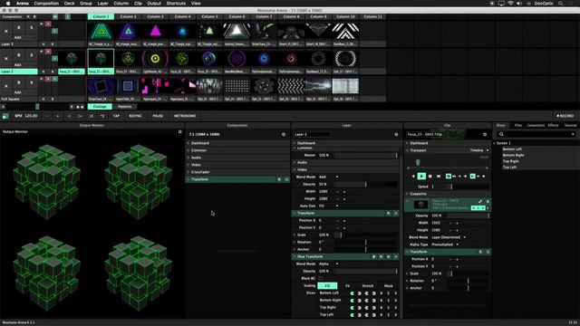580x326 pixels.
Task: Click the RESYNC button
Action: click(x=135, y=116)
